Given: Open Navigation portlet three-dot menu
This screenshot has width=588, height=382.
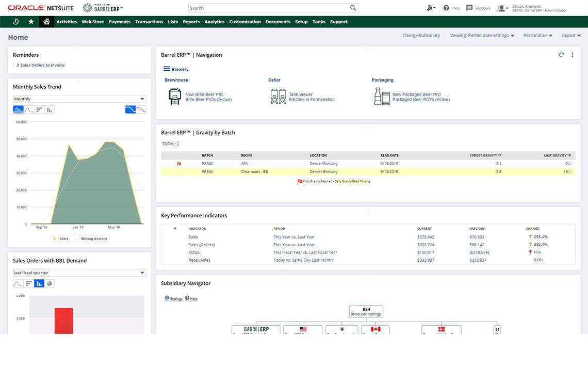Looking at the screenshot, I should point(572,55).
